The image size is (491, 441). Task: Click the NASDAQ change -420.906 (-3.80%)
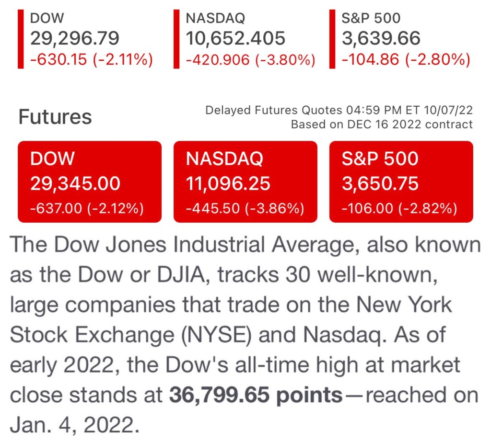tap(250, 59)
